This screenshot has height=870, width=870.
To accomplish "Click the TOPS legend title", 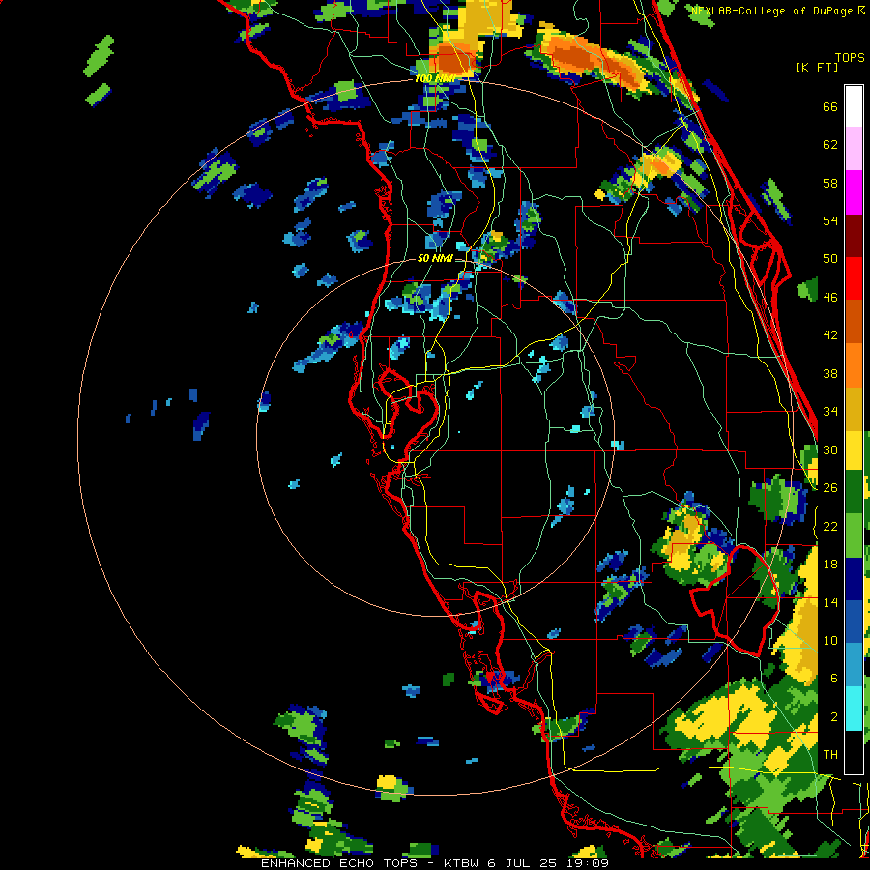I will (850, 57).
